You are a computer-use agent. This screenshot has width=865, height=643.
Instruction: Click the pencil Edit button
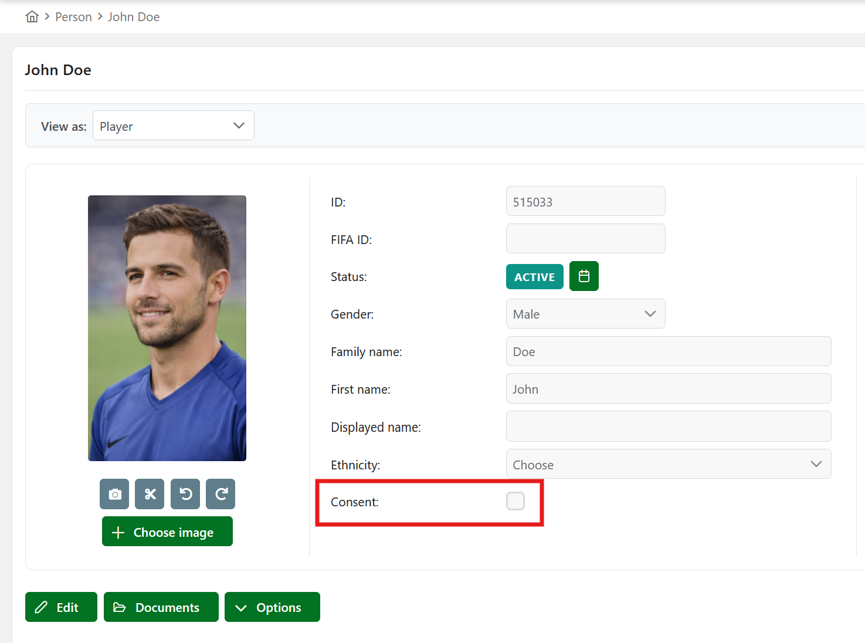[x=61, y=607]
